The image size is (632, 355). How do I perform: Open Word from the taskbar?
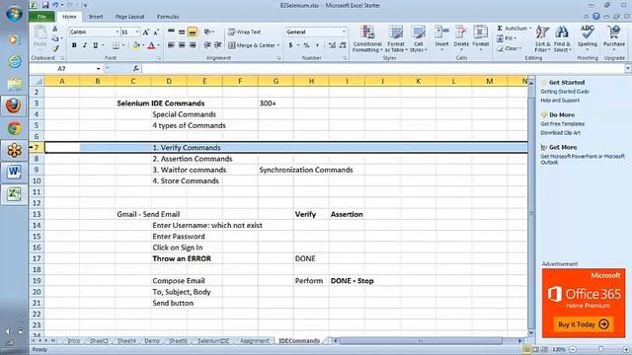(x=14, y=172)
